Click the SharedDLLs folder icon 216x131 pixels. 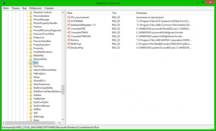tap(31, 80)
